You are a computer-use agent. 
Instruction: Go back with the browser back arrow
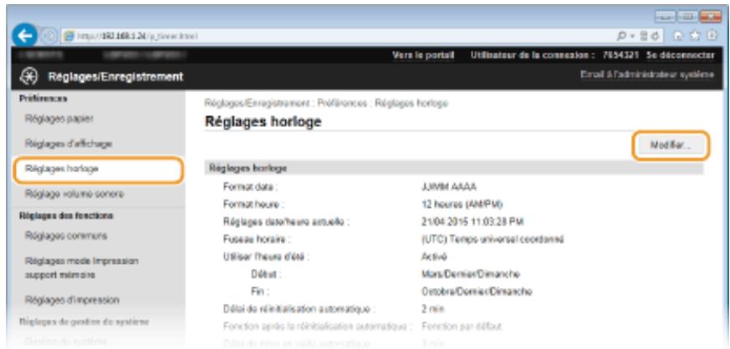click(x=25, y=35)
